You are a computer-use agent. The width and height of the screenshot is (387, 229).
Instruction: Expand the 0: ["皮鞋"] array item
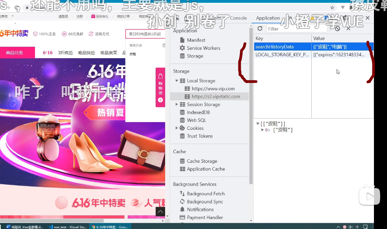[263, 130]
